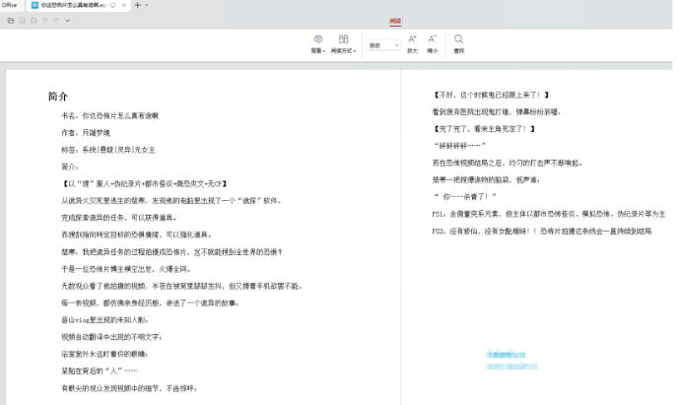Click the line starting with 书名
The image size is (683, 405).
tap(109, 116)
